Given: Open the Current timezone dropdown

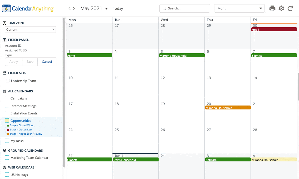Looking at the screenshot, I should [30, 29].
